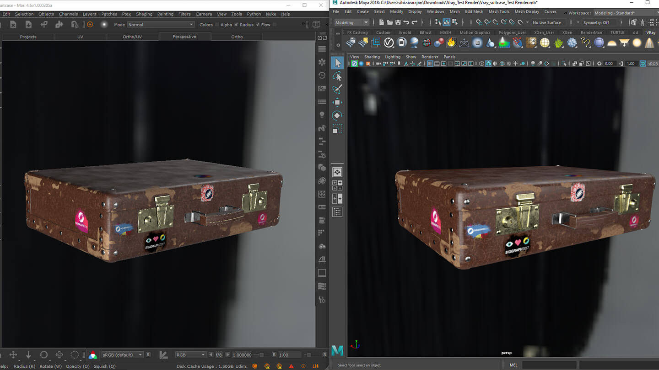This screenshot has height=370, width=659.
Task: Open the Mesh Tools menu in Maya
Action: click(498, 11)
